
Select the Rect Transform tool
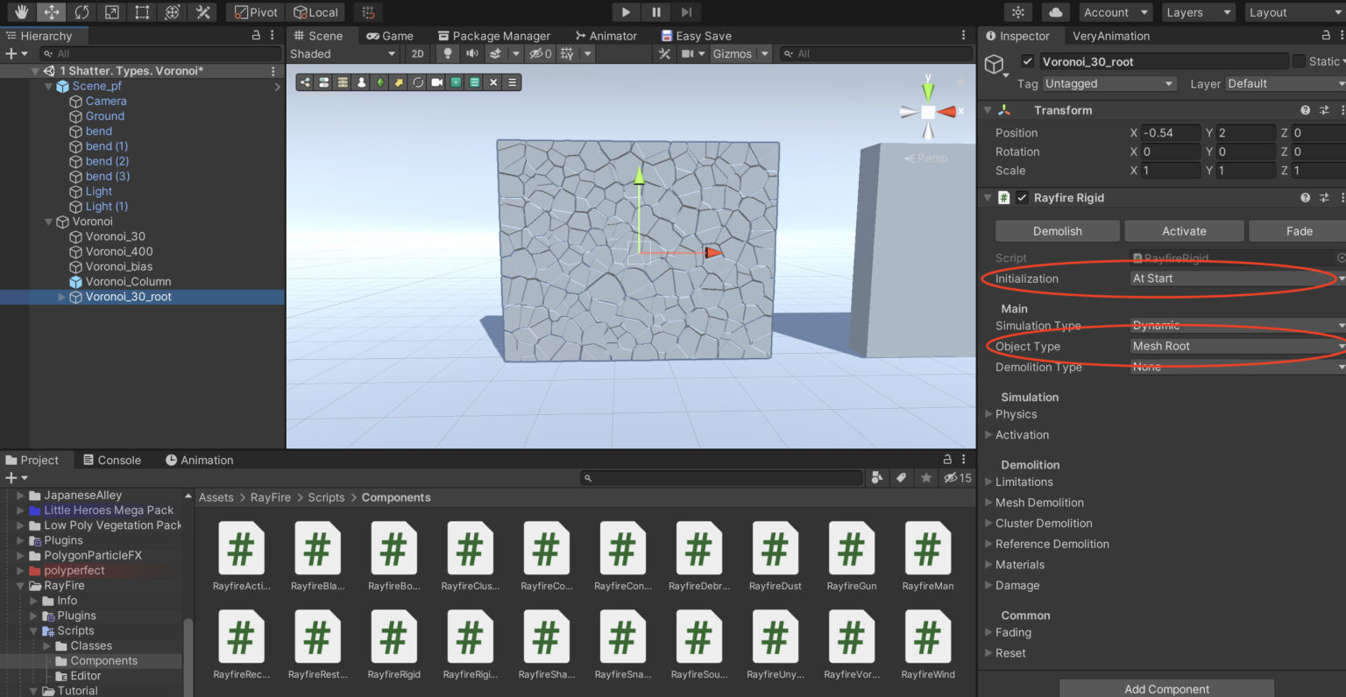point(142,12)
